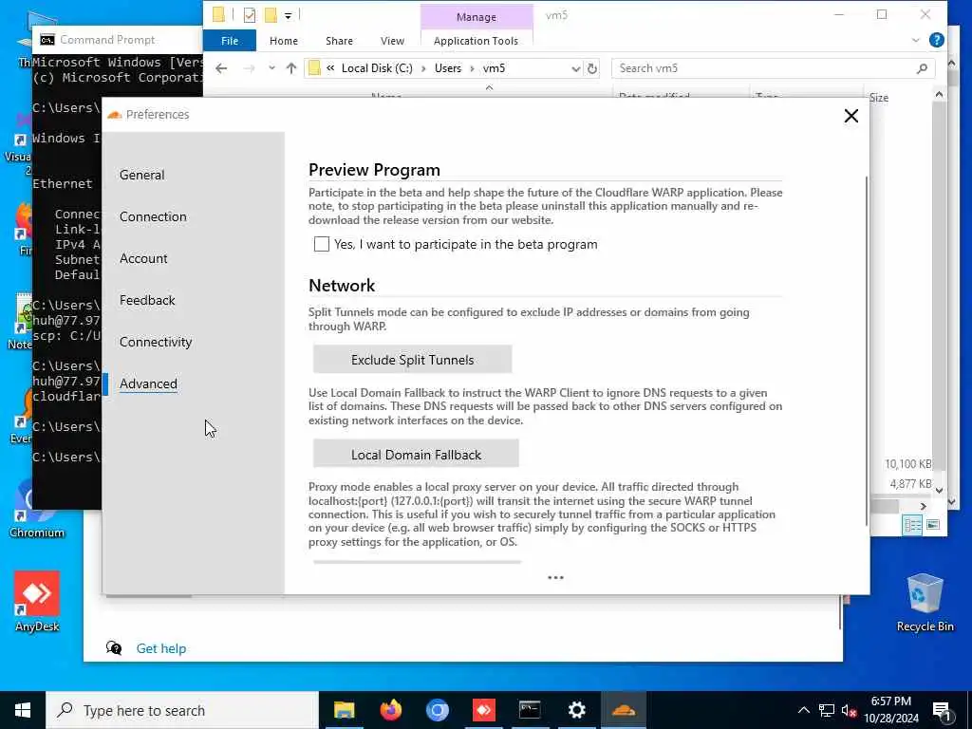Image resolution: width=972 pixels, height=729 pixels.
Task: Open File Explorer from taskbar
Action: [x=344, y=710]
